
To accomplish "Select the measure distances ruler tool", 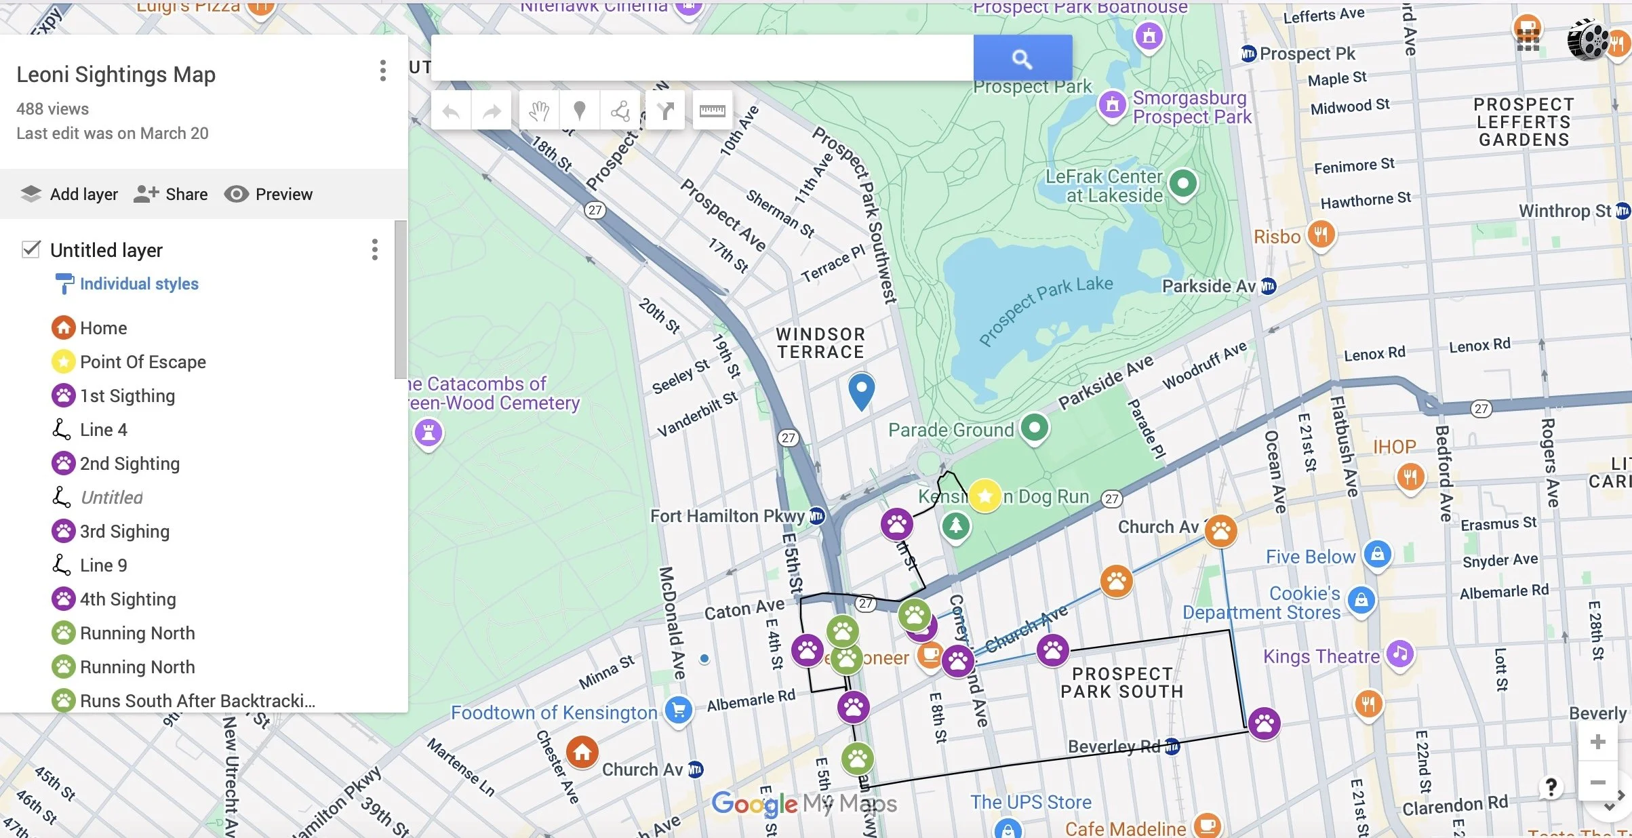I will [712, 111].
